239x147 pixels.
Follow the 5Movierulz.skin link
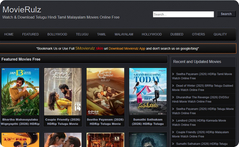tap(89, 48)
